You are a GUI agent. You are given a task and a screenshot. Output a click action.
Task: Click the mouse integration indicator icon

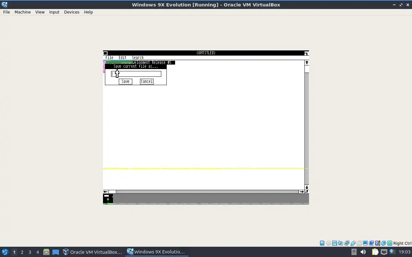(x=384, y=243)
